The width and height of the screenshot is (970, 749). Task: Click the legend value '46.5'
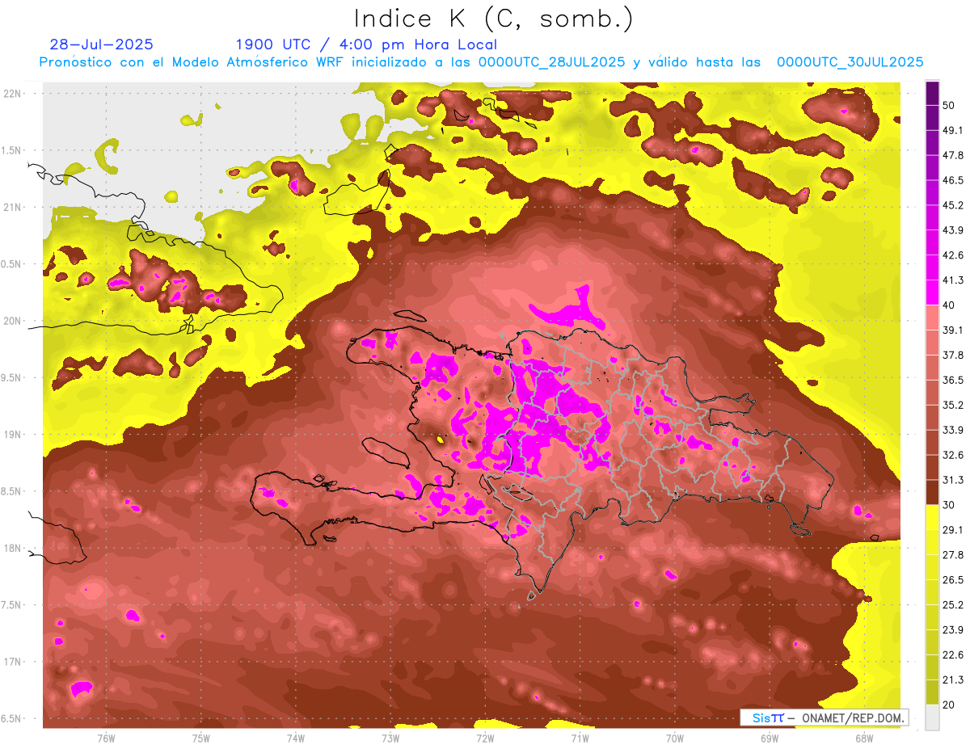tap(952, 180)
